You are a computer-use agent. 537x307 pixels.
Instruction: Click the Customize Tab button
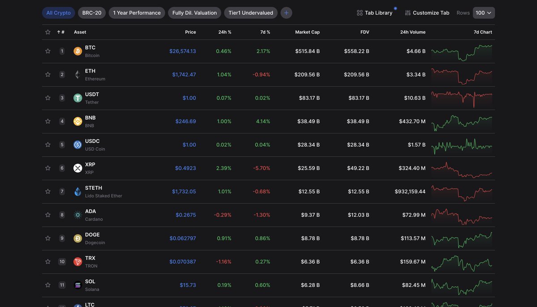pos(427,13)
